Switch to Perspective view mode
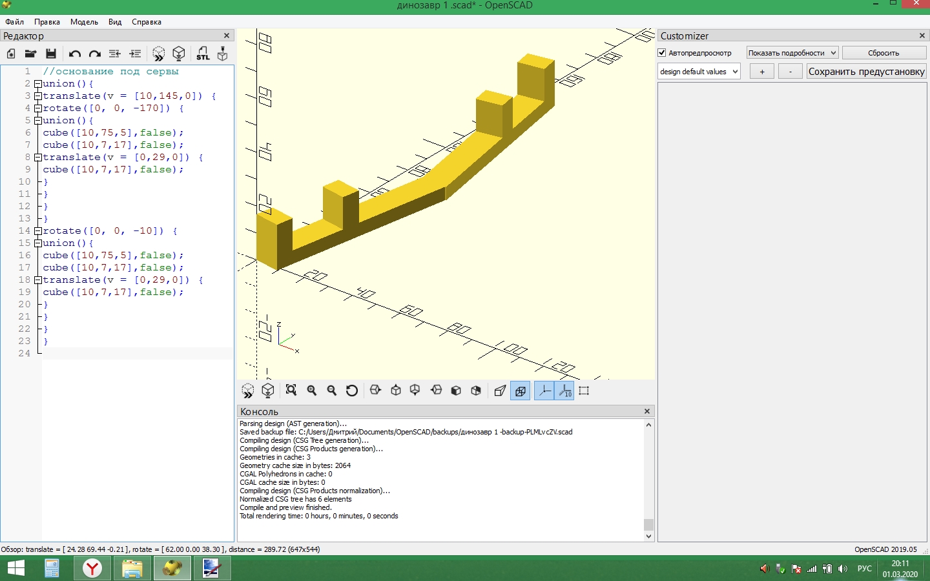This screenshot has width=930, height=581. click(500, 391)
